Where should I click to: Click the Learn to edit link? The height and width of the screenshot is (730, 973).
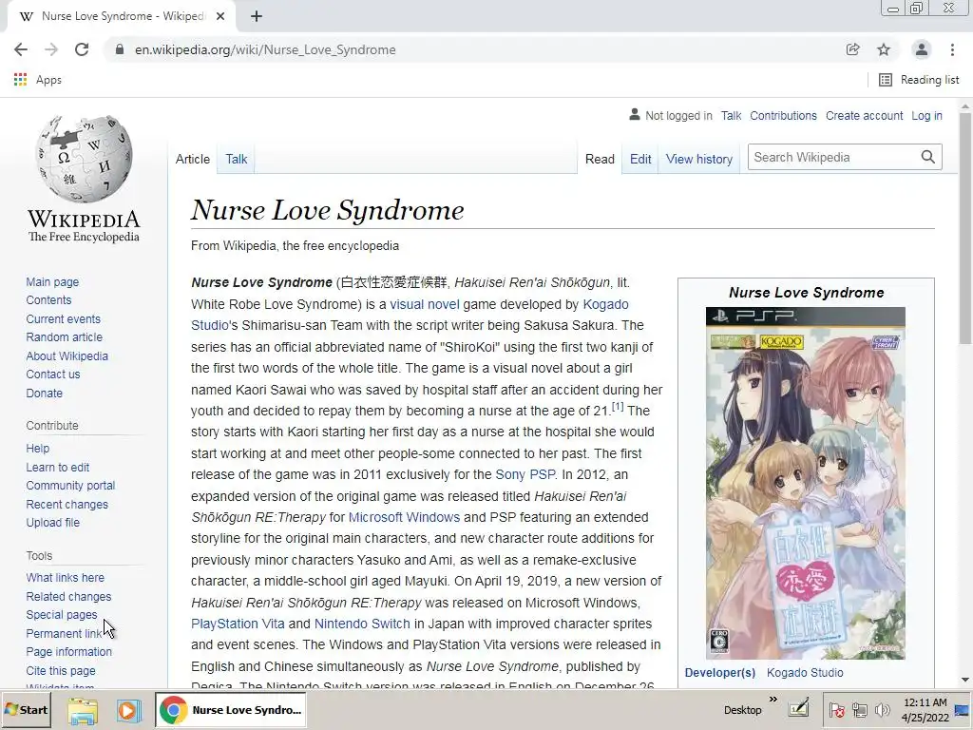(x=58, y=467)
